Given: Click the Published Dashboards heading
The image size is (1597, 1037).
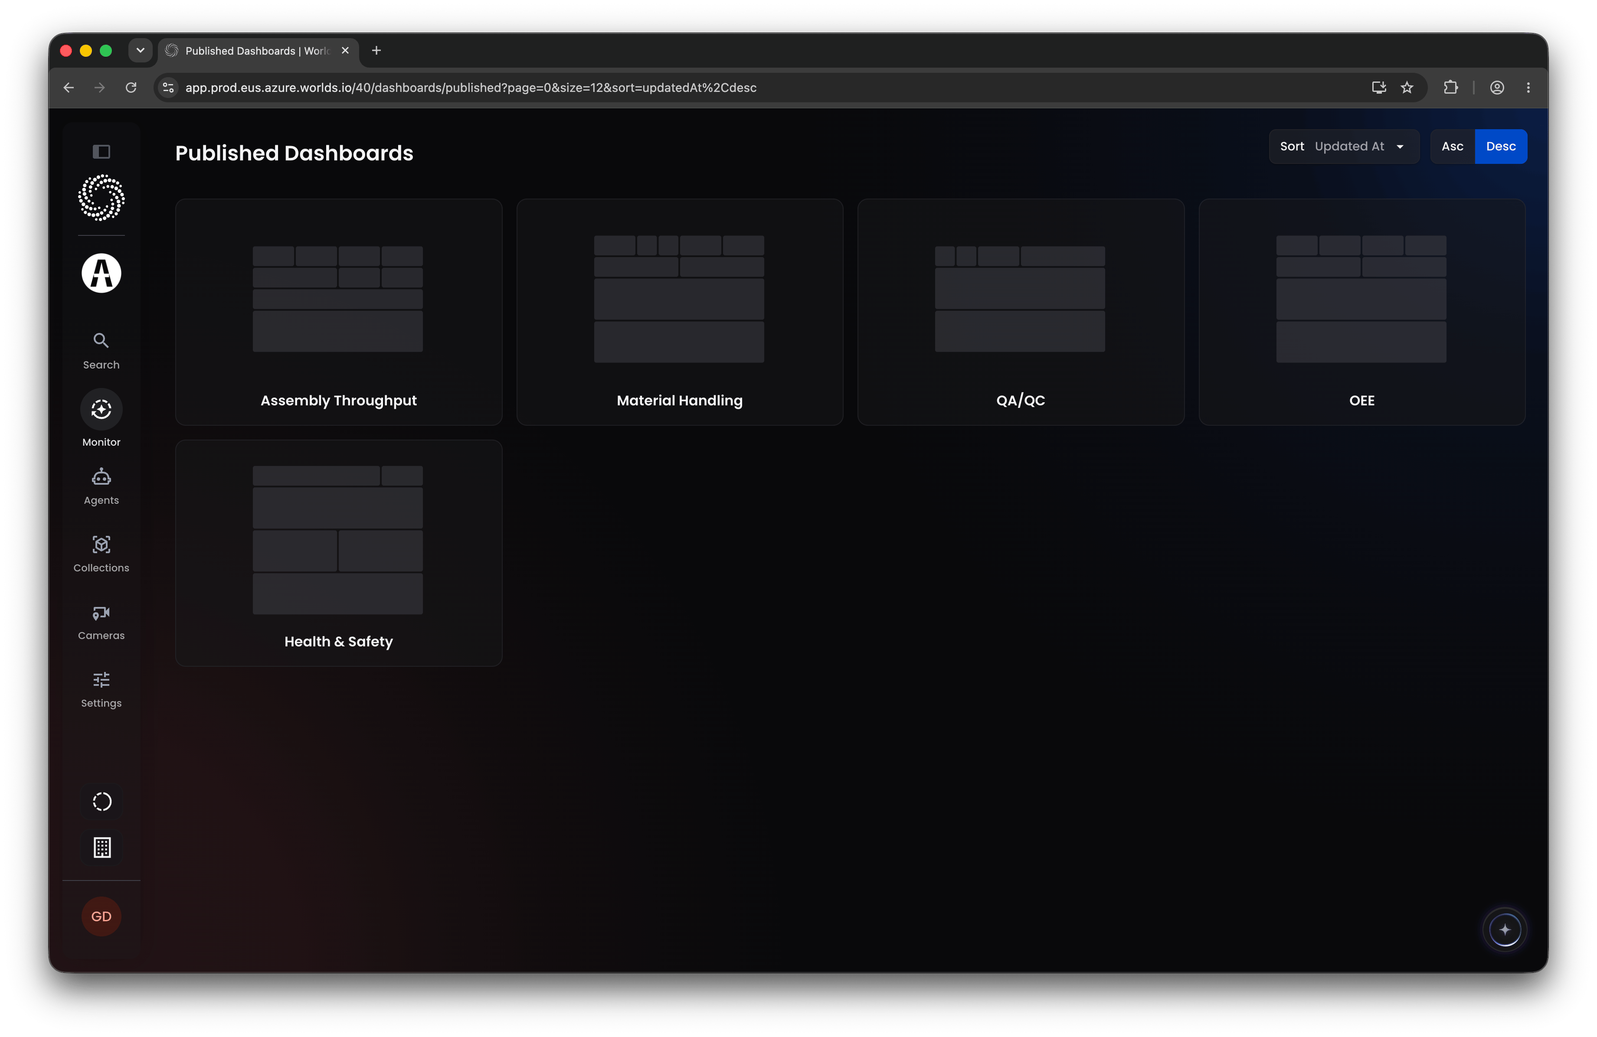Looking at the screenshot, I should click(x=294, y=153).
